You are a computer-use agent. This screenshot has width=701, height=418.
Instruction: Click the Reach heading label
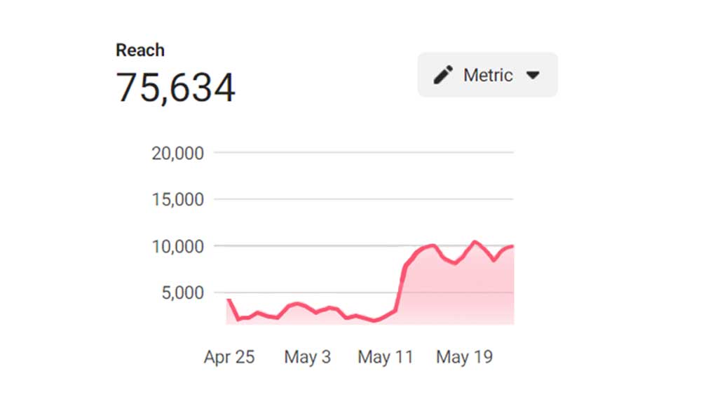[140, 50]
